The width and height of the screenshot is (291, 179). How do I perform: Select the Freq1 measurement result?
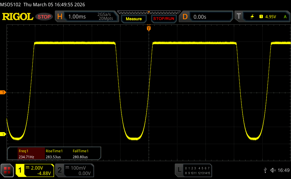(x=26, y=154)
